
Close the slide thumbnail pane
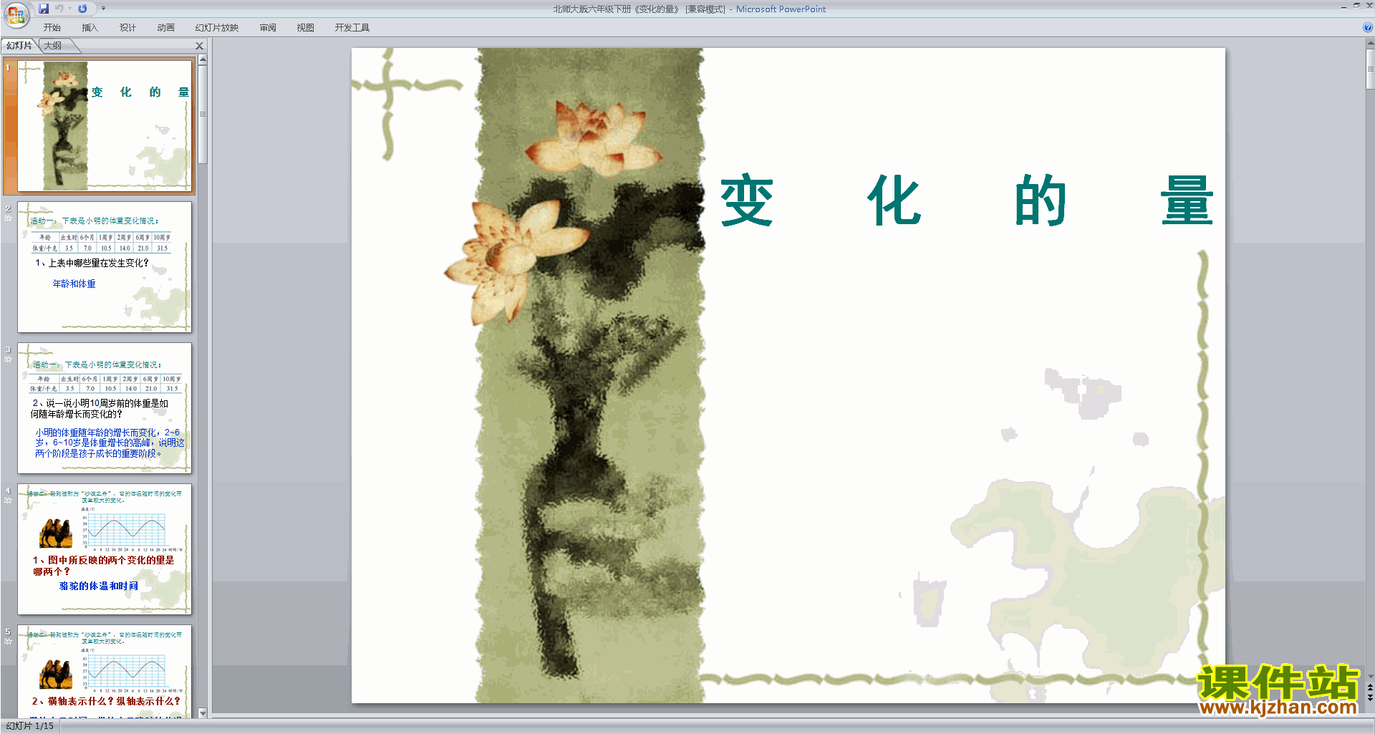[x=200, y=46]
